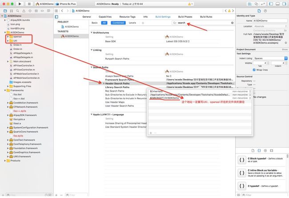Viewport: 289px width, 198px height.
Task: Open the Issue navigator warning icon
Action: tap(24, 11)
